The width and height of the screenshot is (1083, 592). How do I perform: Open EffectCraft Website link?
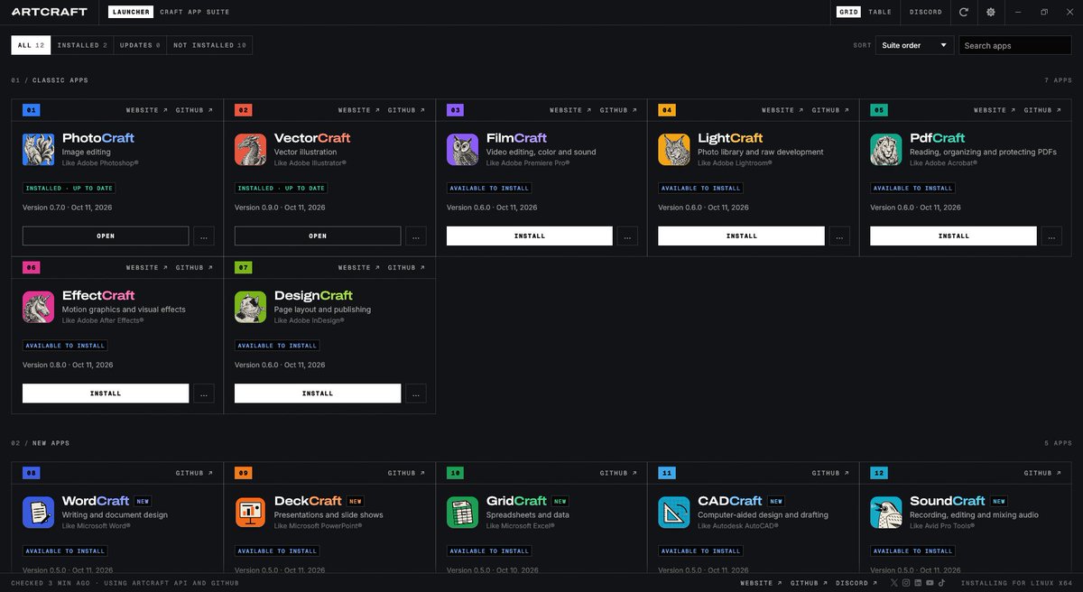(146, 267)
